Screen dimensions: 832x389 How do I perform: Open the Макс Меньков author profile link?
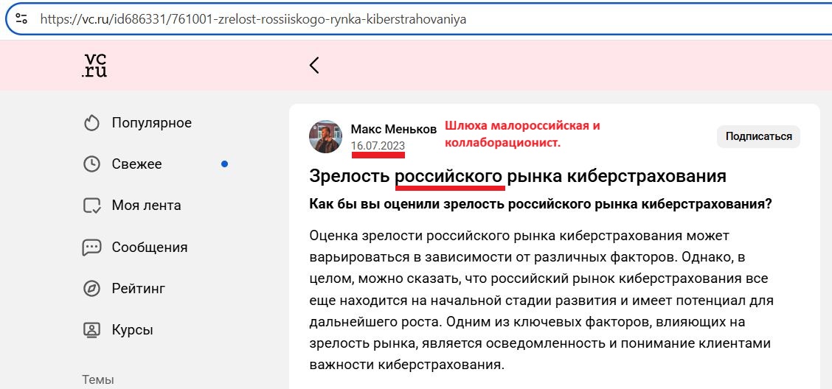tap(393, 129)
